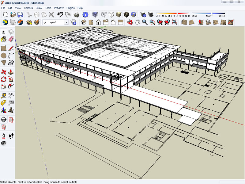Click the Save floppy disk button
Screen dimensions: 245x184
20,14
